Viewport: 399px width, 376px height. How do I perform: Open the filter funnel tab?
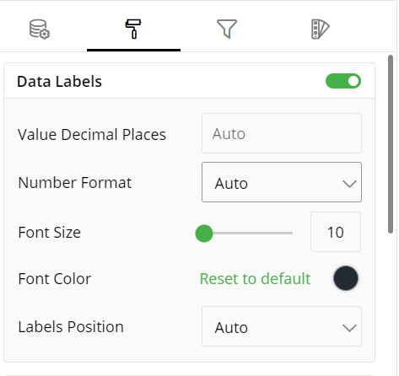pos(227,29)
